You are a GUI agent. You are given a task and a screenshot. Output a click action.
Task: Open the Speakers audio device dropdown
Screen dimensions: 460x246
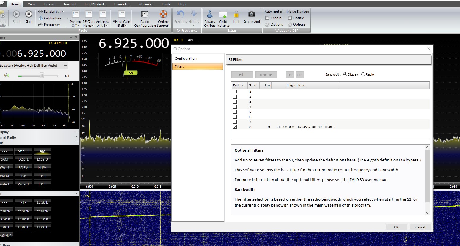coord(65,66)
